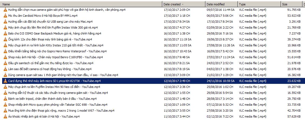The image size is (305, 120).
Task: Click type cell of the 53.923 KB file
Action: point(252,16)
